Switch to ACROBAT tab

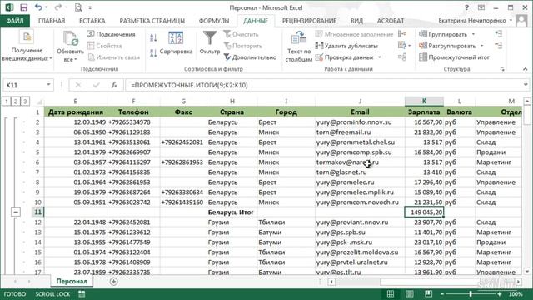391,21
